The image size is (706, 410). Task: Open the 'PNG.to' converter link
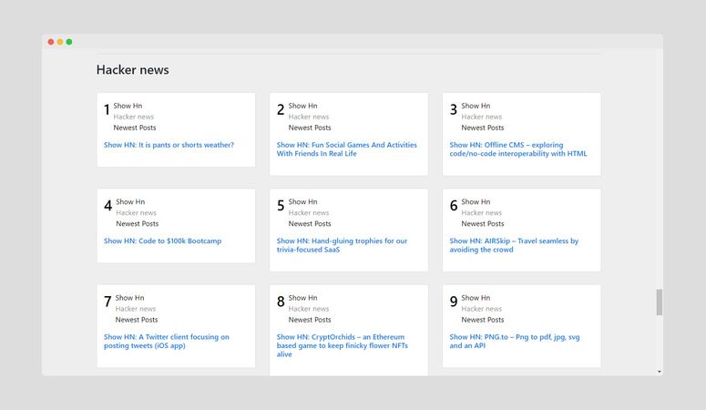515,341
